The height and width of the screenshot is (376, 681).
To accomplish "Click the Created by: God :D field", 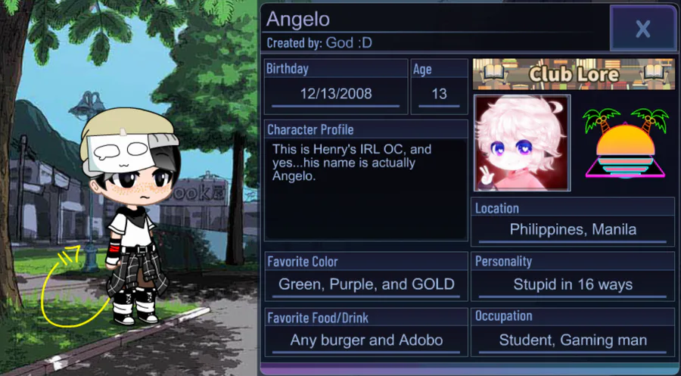I will [319, 42].
